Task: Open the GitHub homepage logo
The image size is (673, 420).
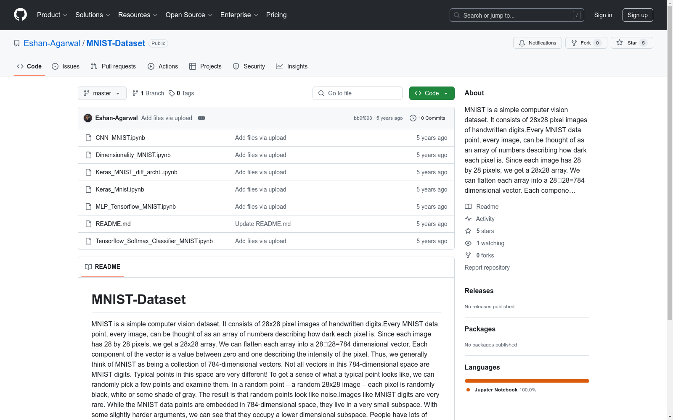Action: coord(20,15)
